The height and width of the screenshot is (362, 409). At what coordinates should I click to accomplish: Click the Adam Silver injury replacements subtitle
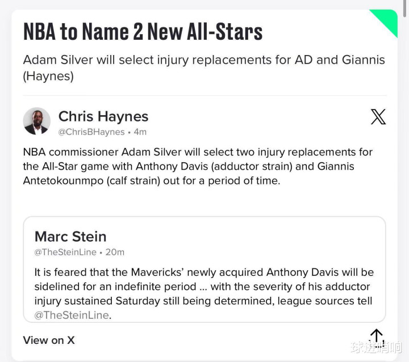click(204, 68)
